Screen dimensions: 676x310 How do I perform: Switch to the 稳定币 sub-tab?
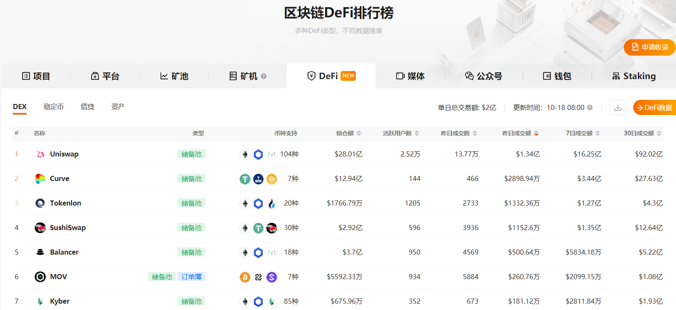click(x=53, y=107)
